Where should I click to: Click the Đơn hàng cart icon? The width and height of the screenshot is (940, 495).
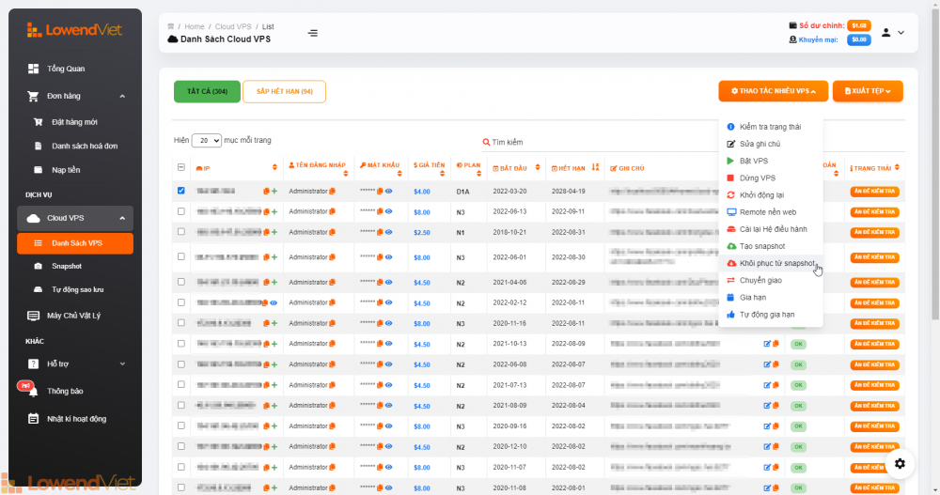[33, 96]
